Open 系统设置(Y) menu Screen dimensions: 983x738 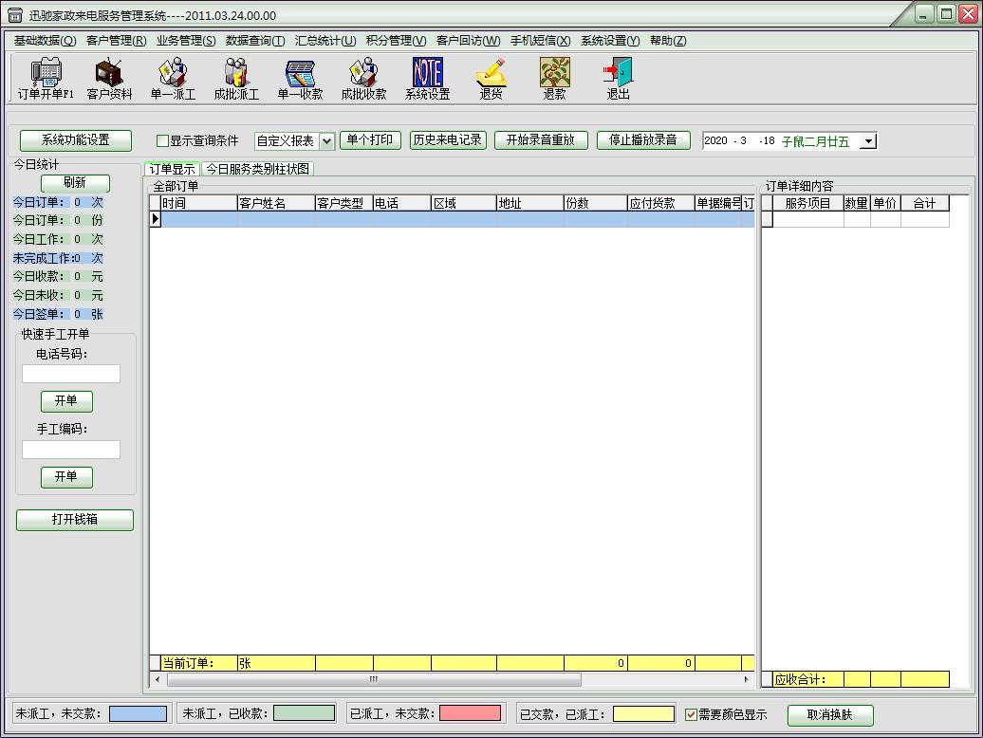pos(610,41)
